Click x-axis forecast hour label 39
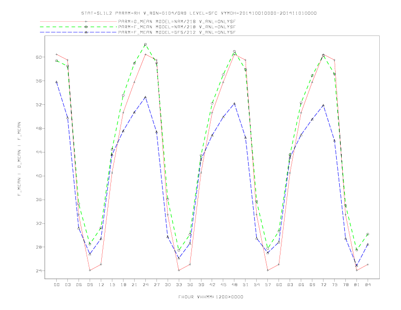The image size is (401, 310). pyautogui.click(x=201, y=285)
